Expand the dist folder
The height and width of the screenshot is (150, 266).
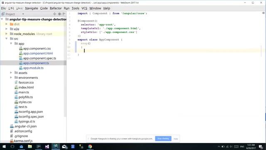[x=7, y=24]
